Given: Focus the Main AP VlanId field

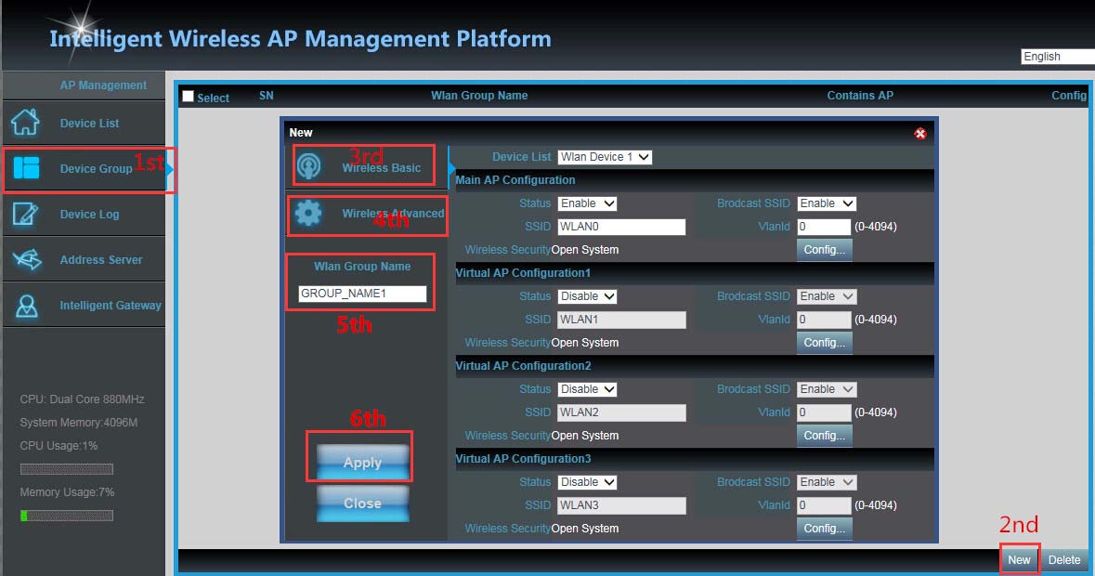Looking at the screenshot, I should (x=824, y=226).
